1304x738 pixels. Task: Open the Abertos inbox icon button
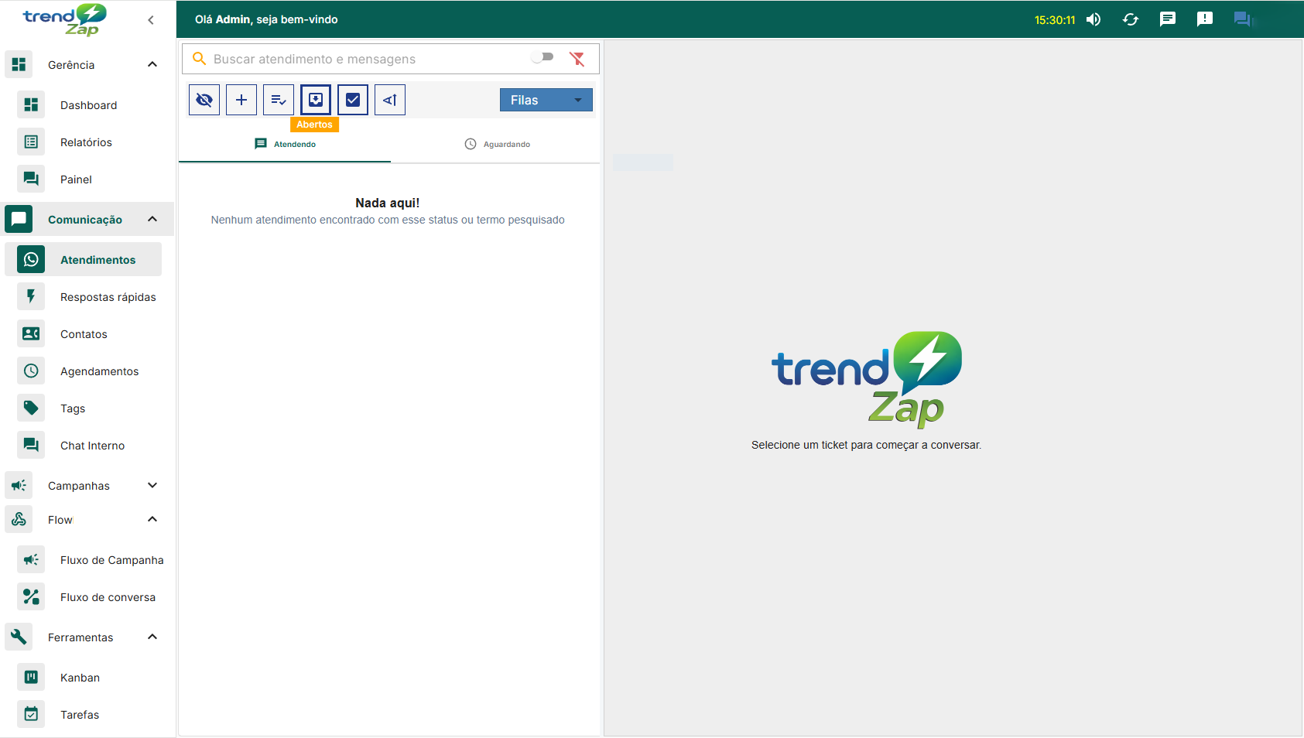coord(316,100)
